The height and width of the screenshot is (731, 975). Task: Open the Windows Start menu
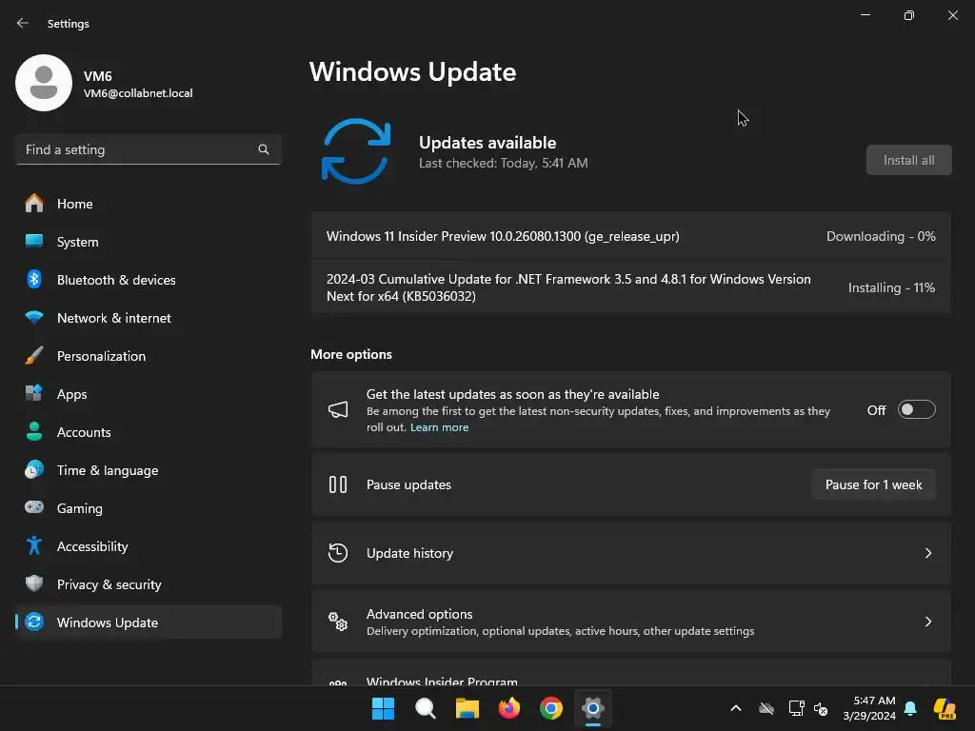[383, 708]
